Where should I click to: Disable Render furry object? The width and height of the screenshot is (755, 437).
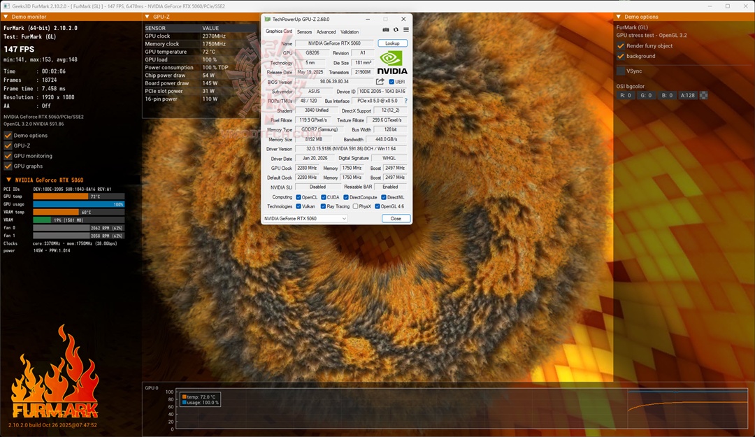click(x=621, y=45)
